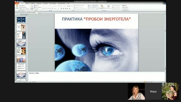181x102 pixels.
Task: Open the Shape Fill (Заливка фигуры) dropdown
Action: 117,5
